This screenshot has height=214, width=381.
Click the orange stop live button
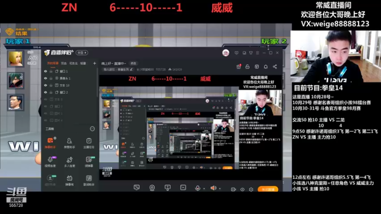[x=268, y=189]
